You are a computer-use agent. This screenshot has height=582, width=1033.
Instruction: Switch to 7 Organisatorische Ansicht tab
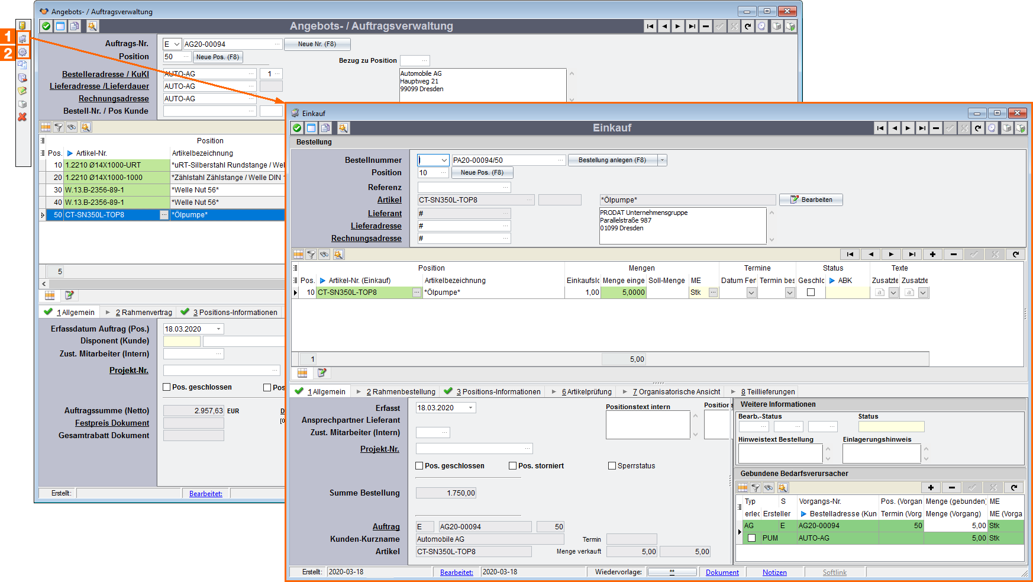676,392
